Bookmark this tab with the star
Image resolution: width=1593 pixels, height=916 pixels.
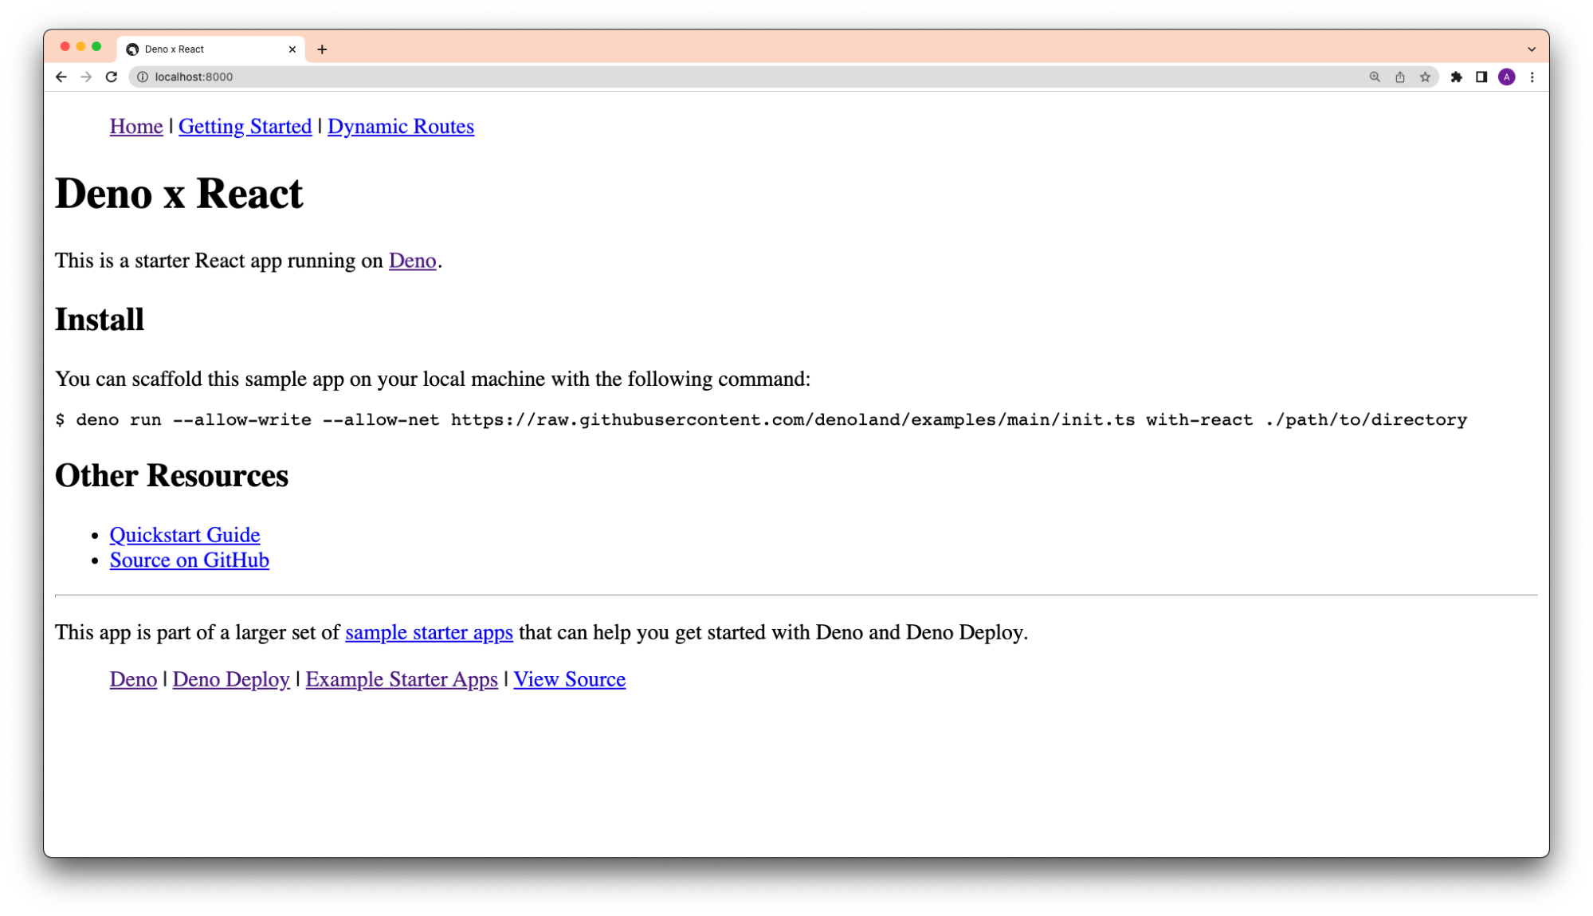pos(1426,77)
